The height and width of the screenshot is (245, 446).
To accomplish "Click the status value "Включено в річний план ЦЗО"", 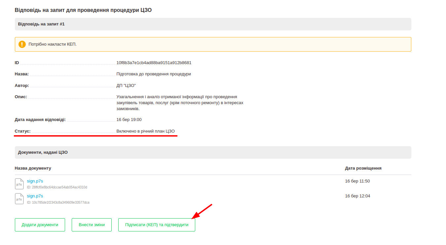I will click(x=146, y=131).
